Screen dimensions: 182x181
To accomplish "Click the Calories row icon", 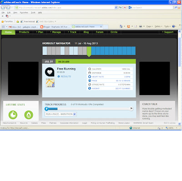I will (90, 69).
